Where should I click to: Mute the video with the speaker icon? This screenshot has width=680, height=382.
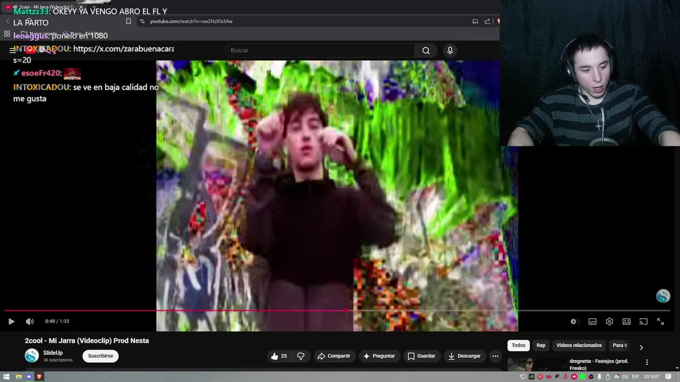click(x=30, y=322)
